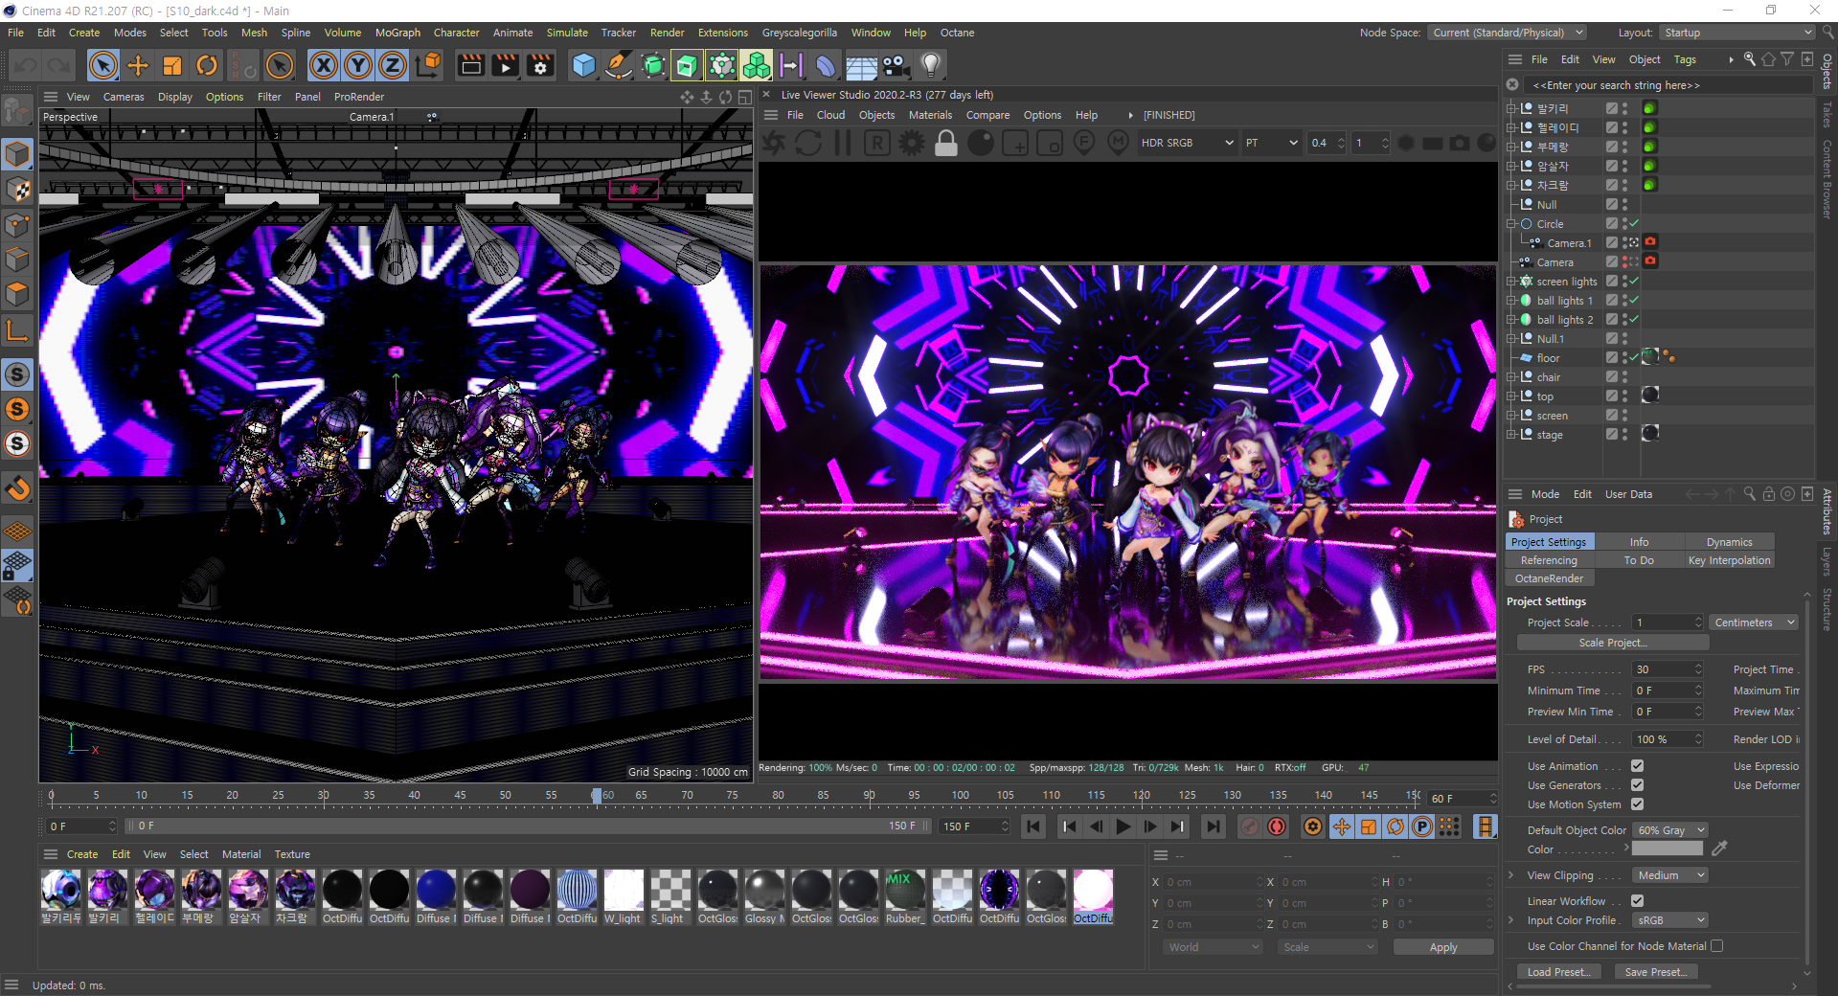The width and height of the screenshot is (1838, 996).
Task: Play the timeline animation forward
Action: point(1123,826)
